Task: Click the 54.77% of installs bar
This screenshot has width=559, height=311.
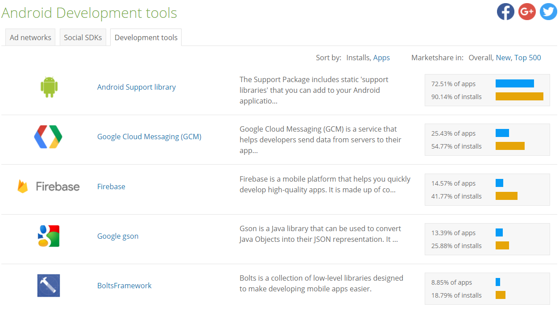Action: point(510,146)
